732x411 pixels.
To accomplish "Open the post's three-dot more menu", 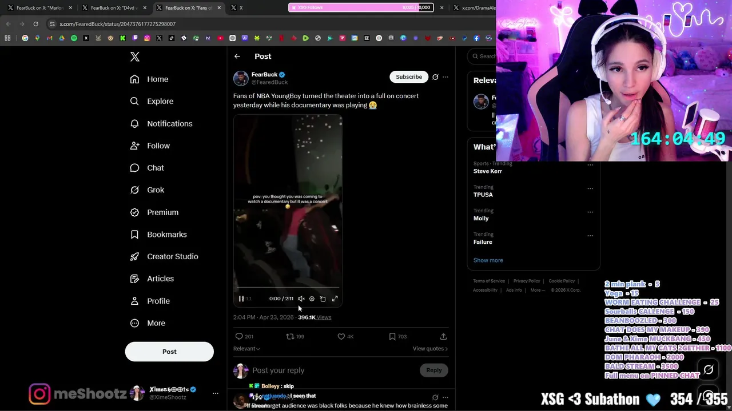I will click(x=445, y=77).
